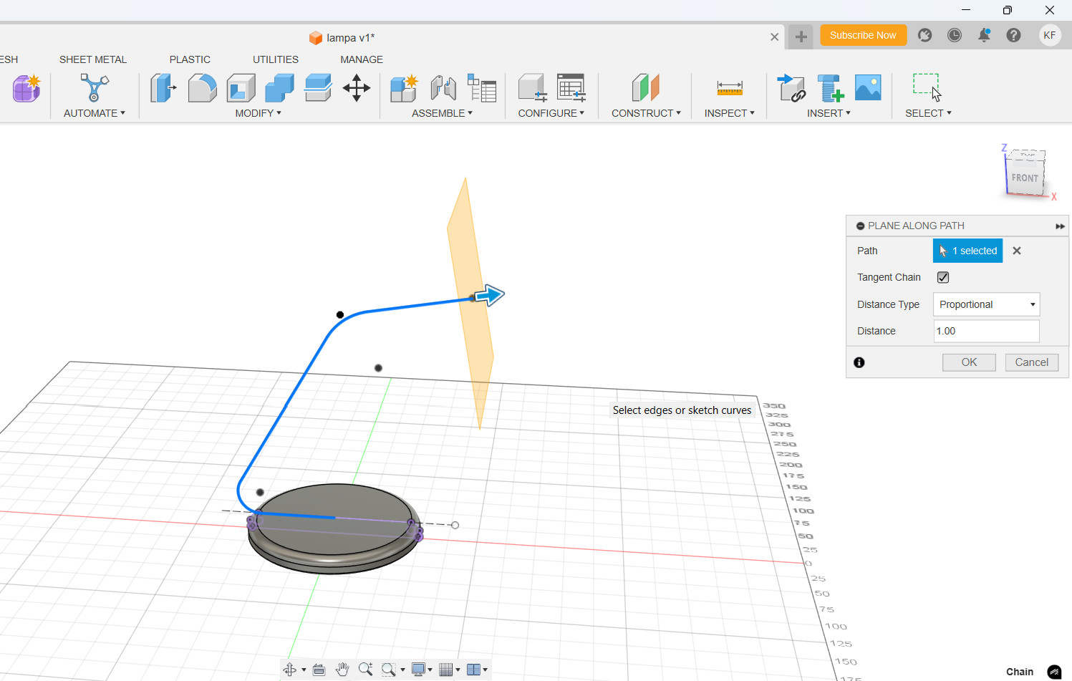Click the info icon in Plane Along Path dialog

click(x=859, y=362)
